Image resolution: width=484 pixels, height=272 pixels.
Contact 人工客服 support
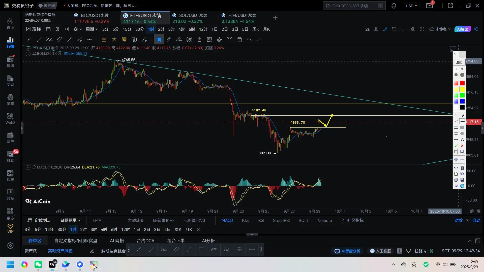pos(380,251)
